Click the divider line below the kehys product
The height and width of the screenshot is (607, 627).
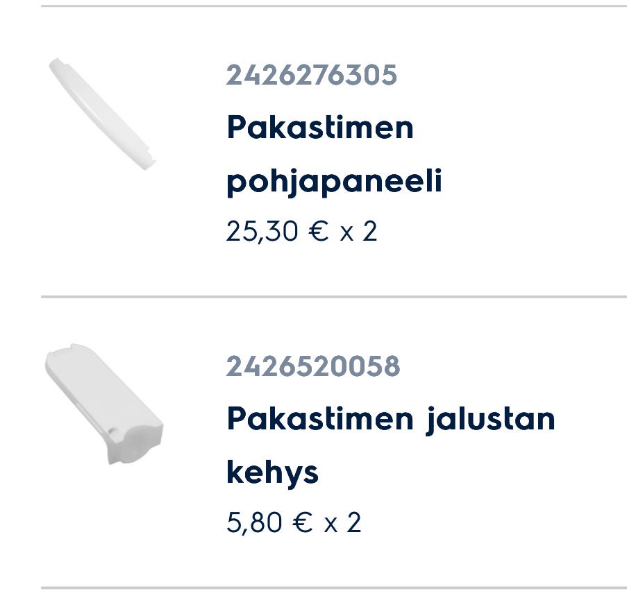coord(333,588)
